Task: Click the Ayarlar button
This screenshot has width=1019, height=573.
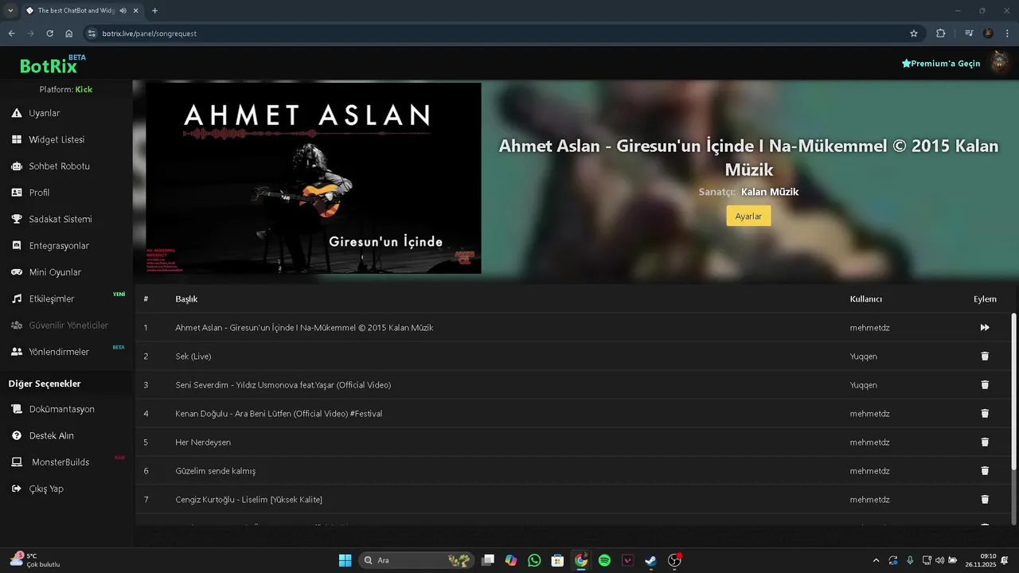Action: [748, 216]
